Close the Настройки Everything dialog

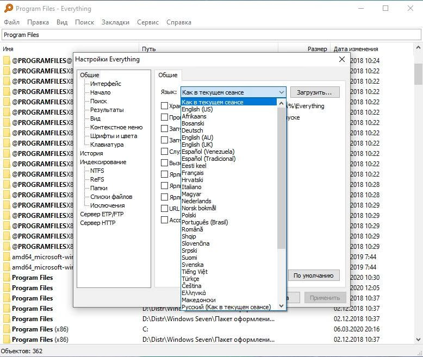[x=342, y=59]
